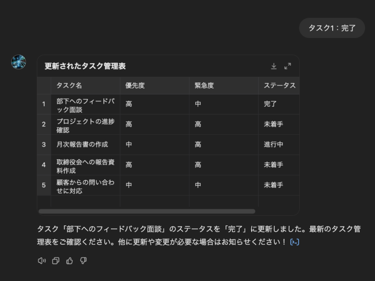Select the user message タスク1：完了
This screenshot has height=281, width=375.
tap(332, 28)
